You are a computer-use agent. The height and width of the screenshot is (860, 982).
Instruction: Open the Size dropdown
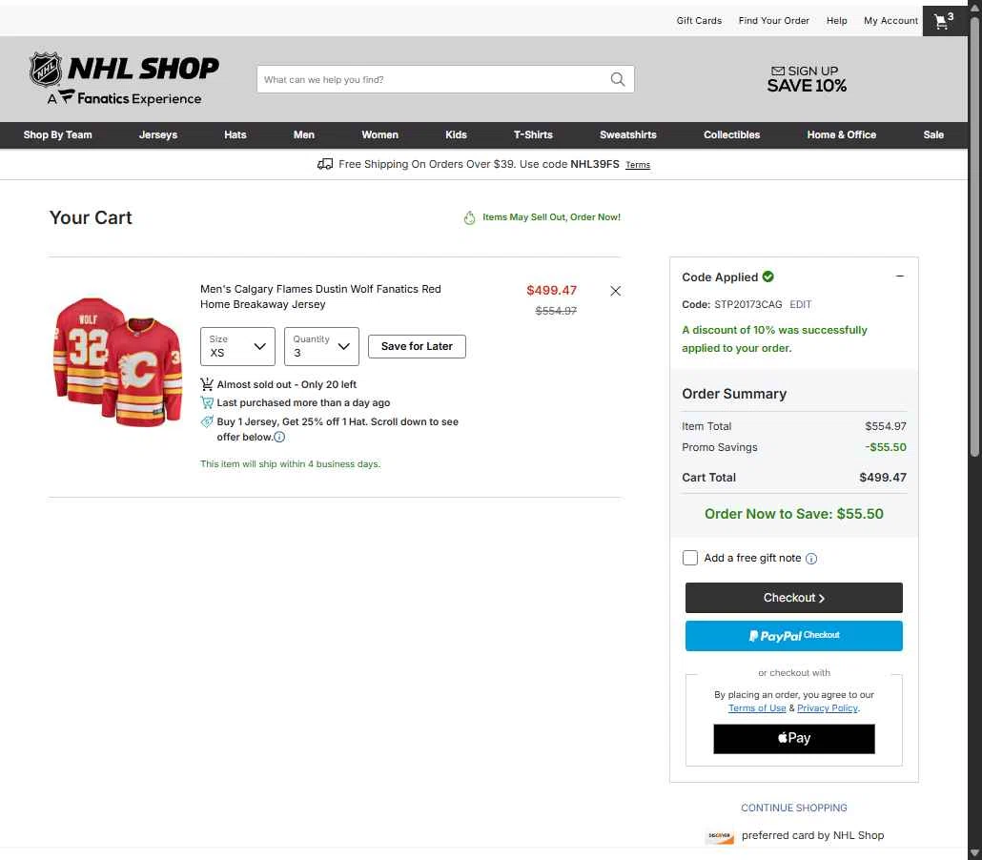pos(237,346)
